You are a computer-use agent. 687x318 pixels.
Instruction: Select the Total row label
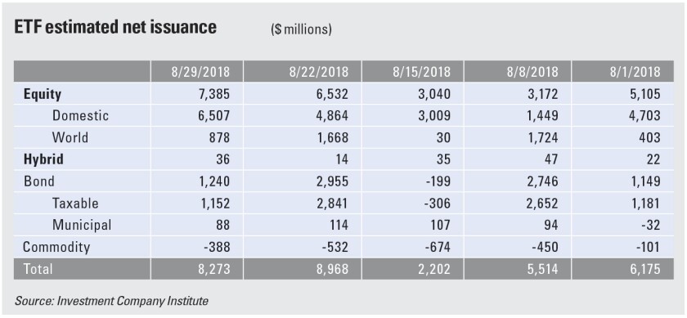coord(38,269)
